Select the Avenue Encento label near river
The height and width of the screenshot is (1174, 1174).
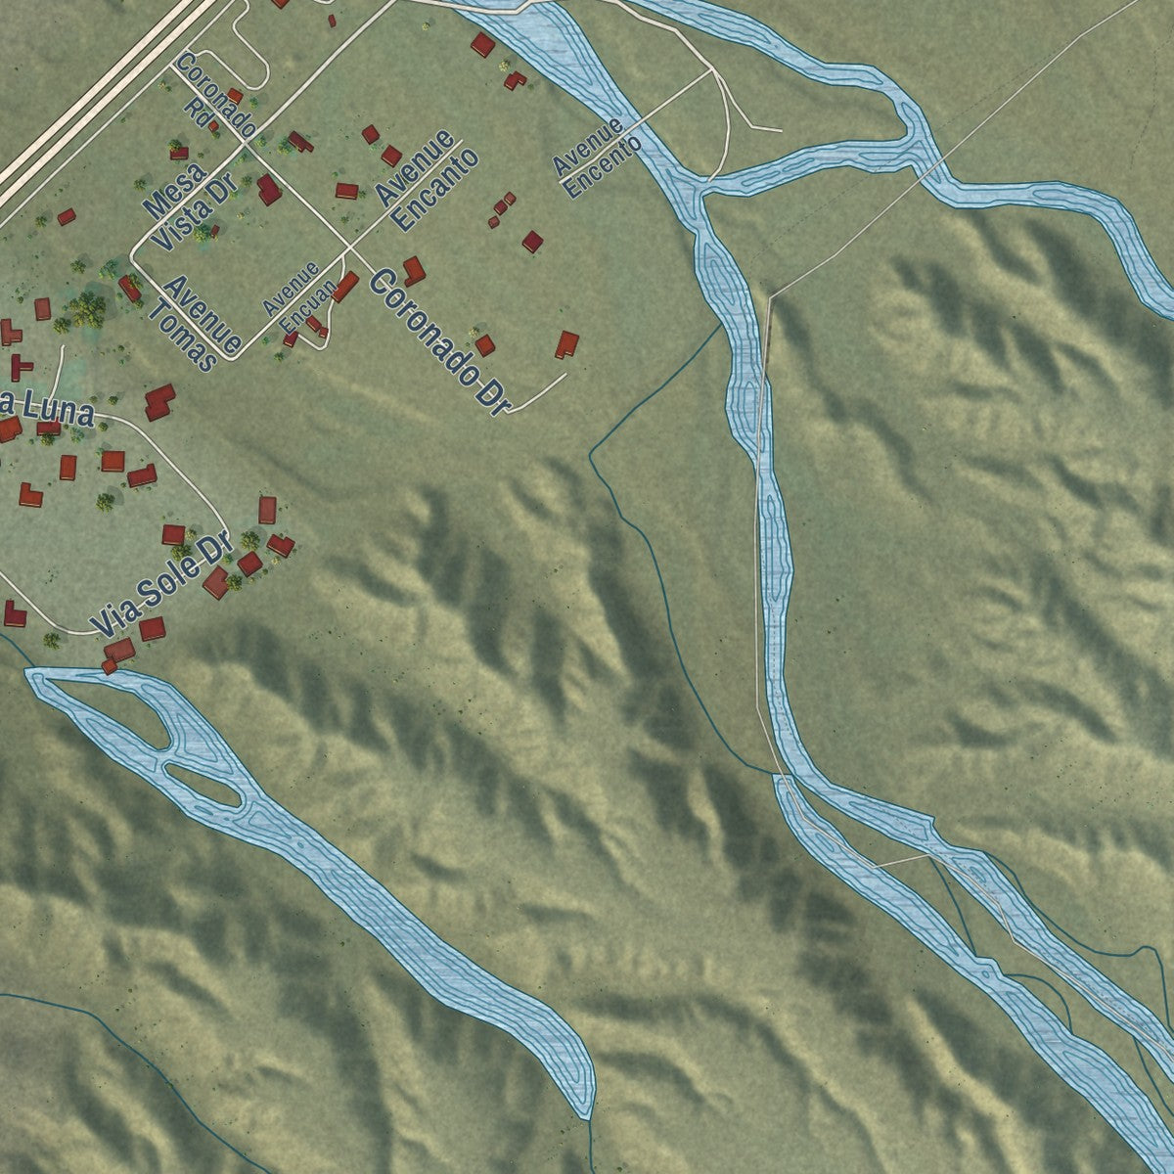(x=597, y=158)
